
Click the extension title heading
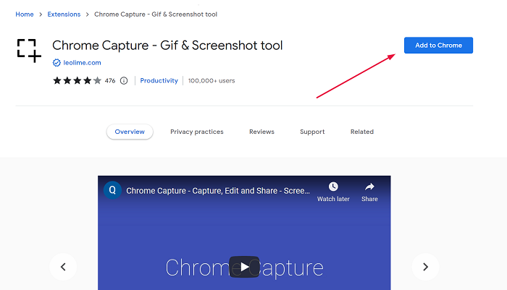tap(167, 46)
